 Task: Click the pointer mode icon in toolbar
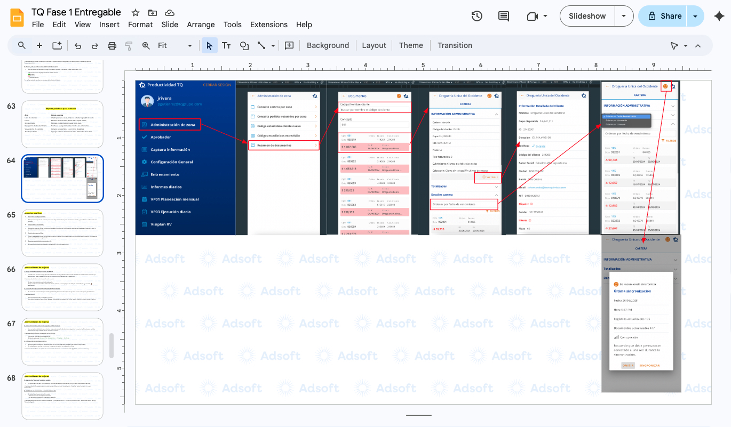(674, 45)
